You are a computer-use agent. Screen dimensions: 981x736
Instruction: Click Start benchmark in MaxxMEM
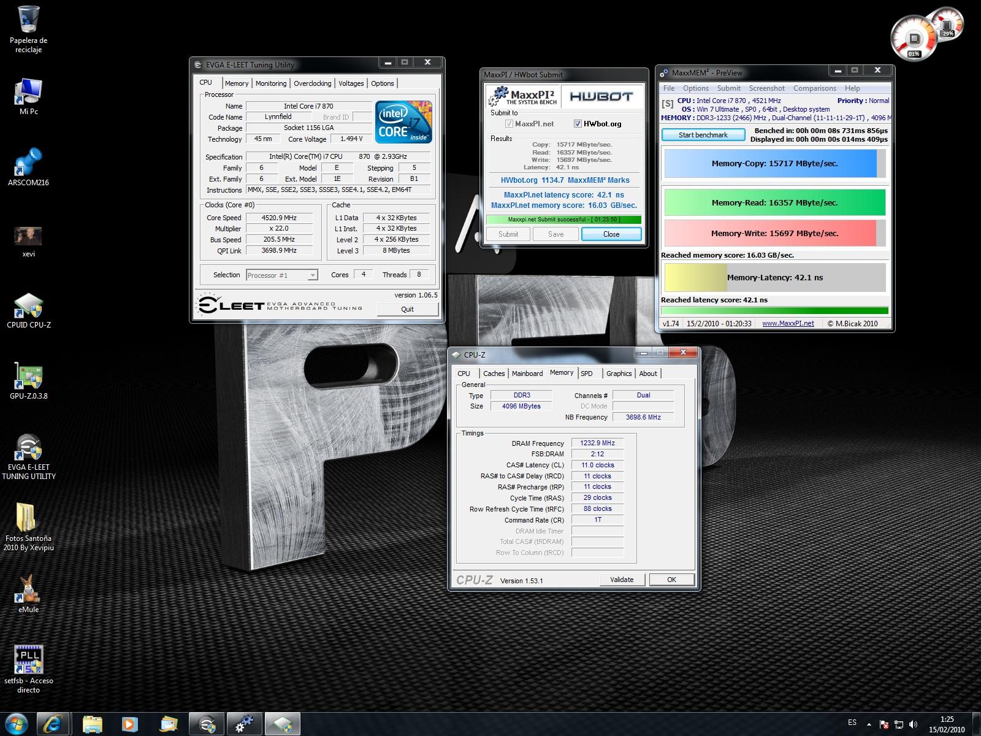[x=703, y=135]
